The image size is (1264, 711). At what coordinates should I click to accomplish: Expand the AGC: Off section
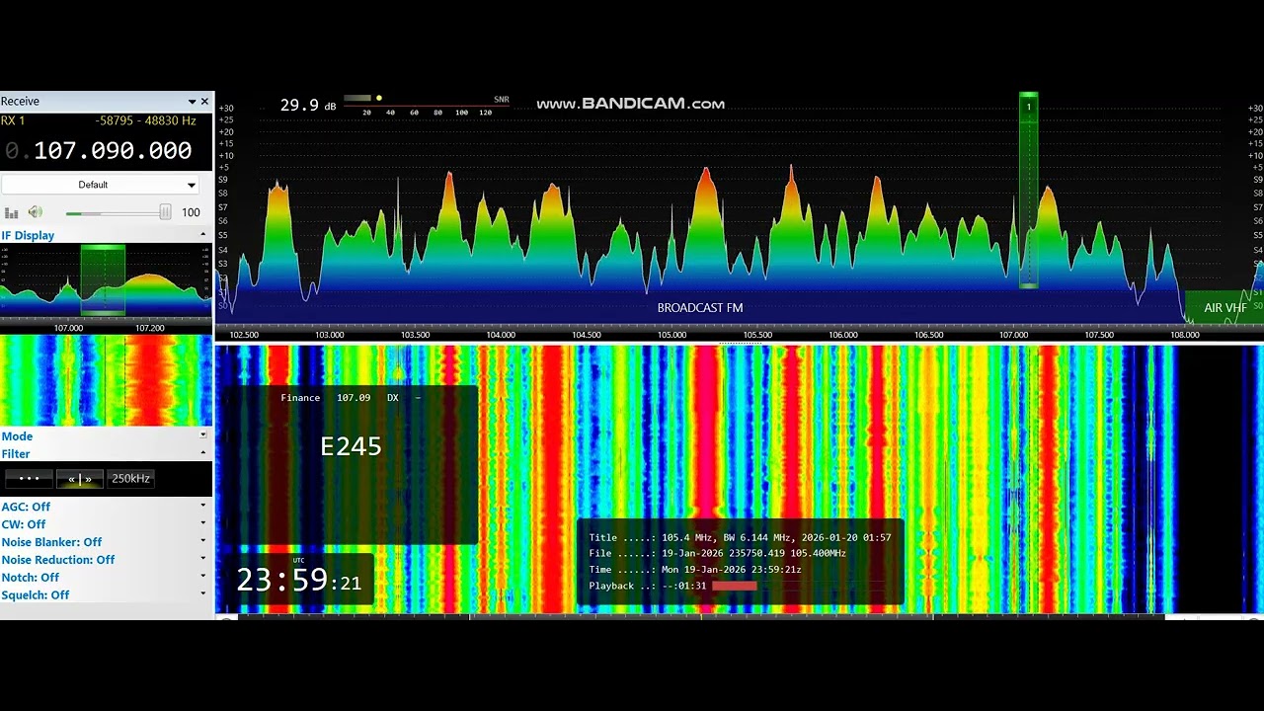pyautogui.click(x=203, y=507)
